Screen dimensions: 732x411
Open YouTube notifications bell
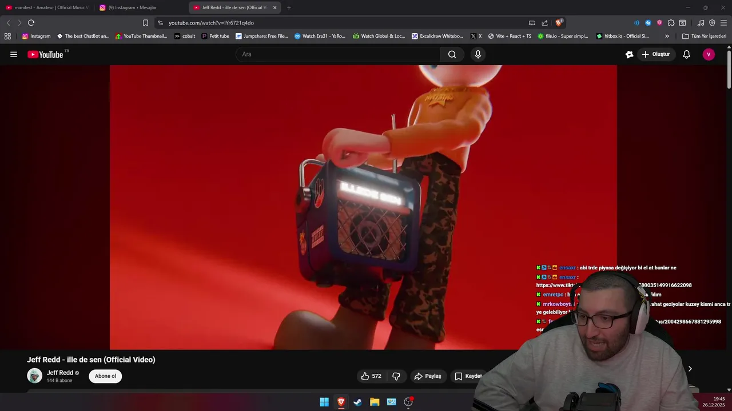(687, 54)
